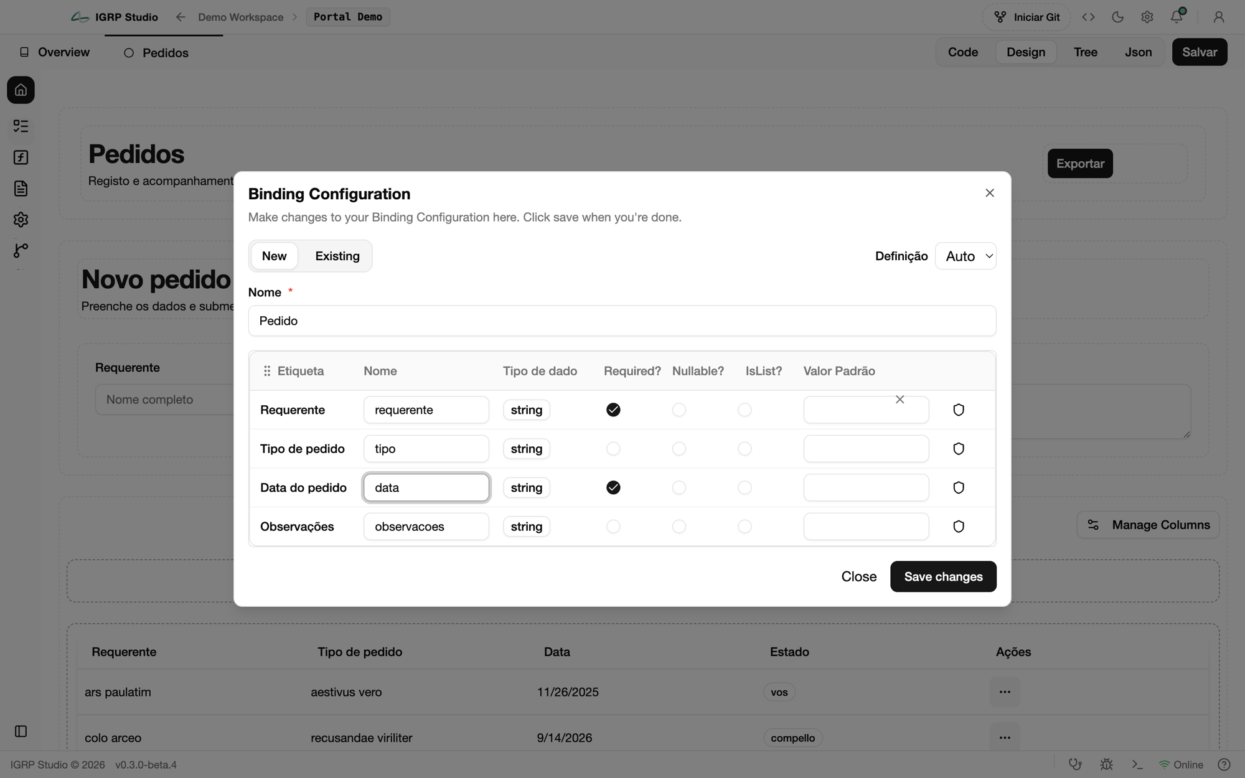Open the gear sidebar icon
Screen dimensions: 1245x778
[x=21, y=220]
